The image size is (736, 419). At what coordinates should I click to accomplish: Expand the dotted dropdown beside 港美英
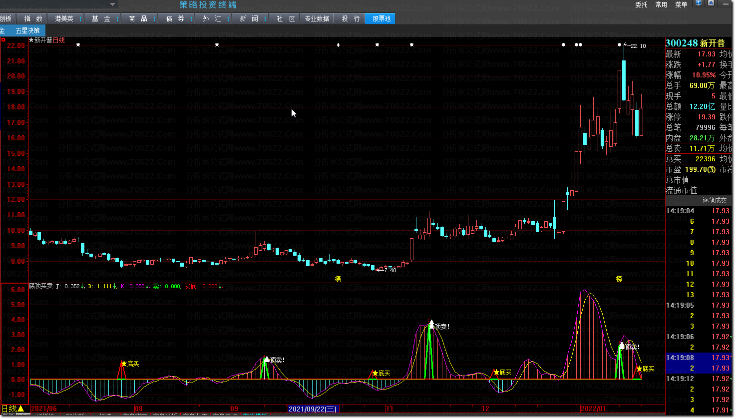81,18
